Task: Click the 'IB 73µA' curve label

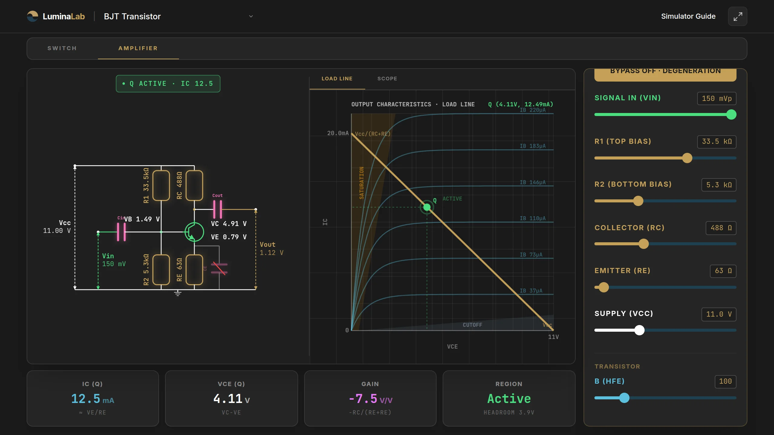Action: (x=531, y=255)
